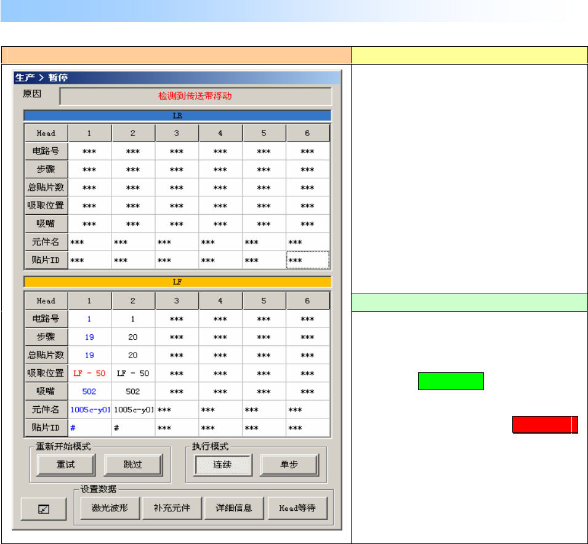Click the 电路号 row header in LR table
Screen dimensions: 588x544
46,151
